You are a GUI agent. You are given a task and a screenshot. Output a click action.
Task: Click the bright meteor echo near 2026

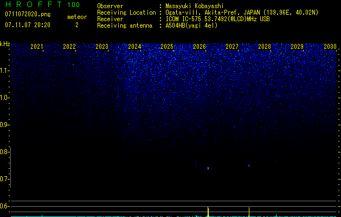(x=208, y=168)
